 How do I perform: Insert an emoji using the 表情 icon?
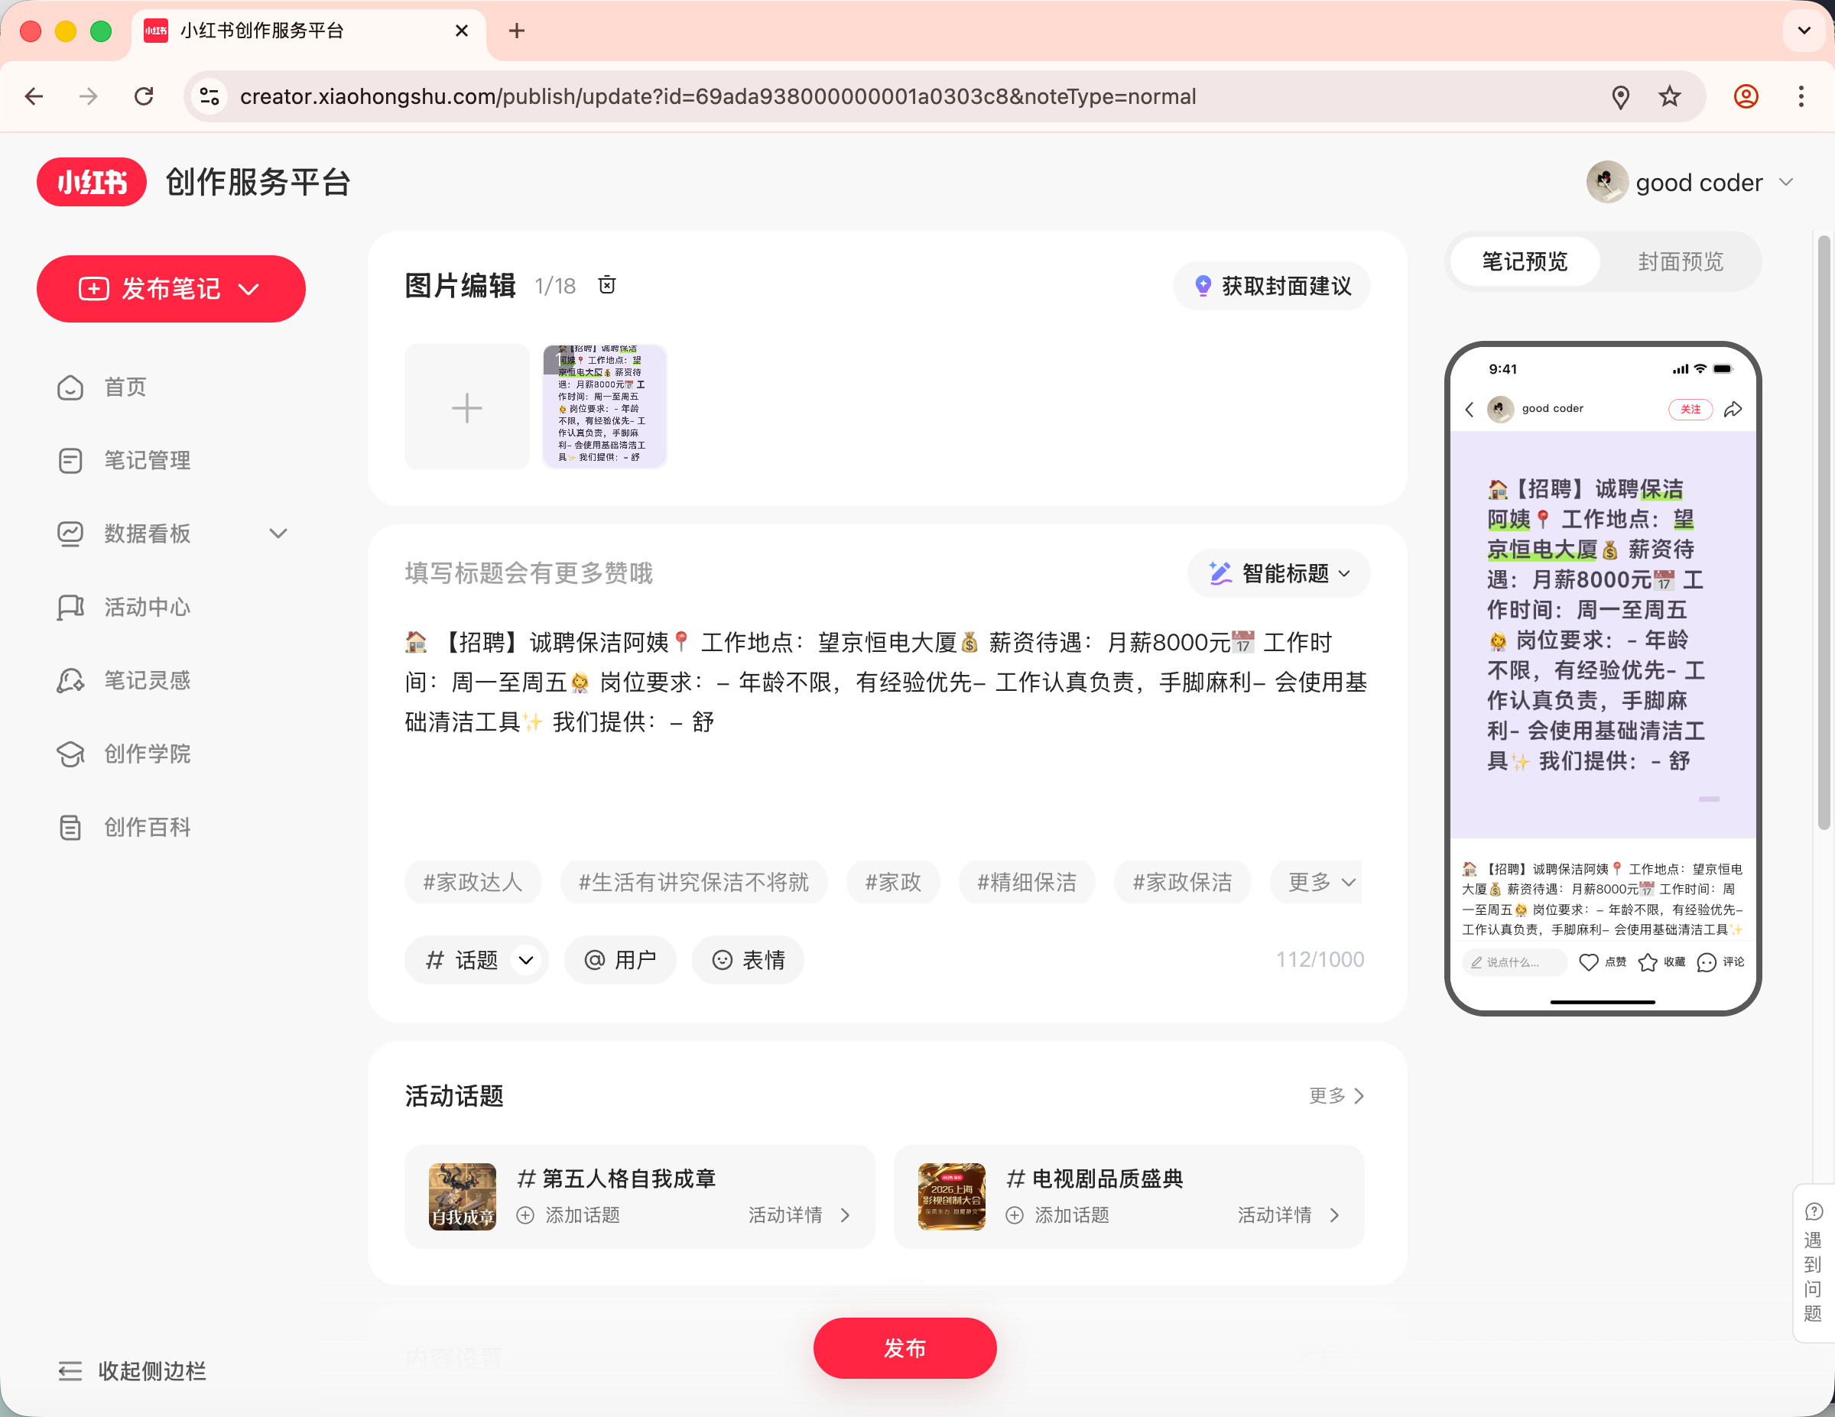click(747, 959)
